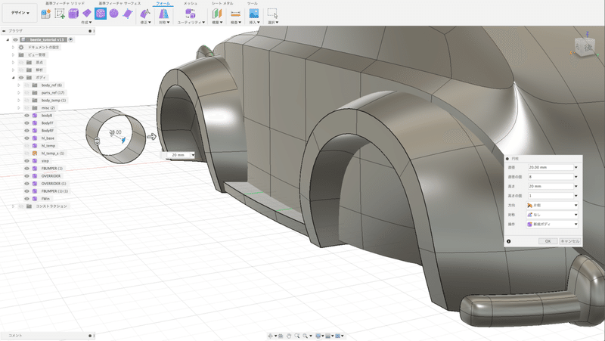605x341 pixels.
Task: Click the 直径 (diameter) input field
Action: coord(550,166)
